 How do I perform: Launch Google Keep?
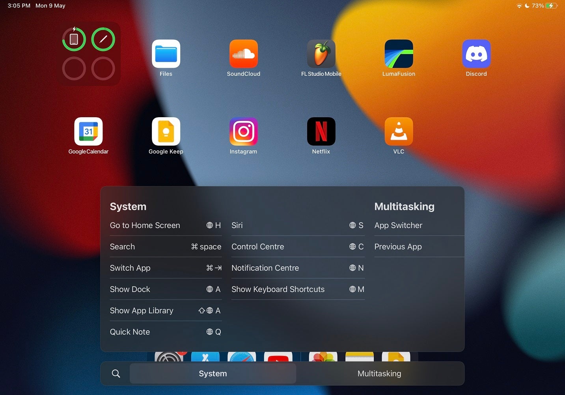[166, 131]
